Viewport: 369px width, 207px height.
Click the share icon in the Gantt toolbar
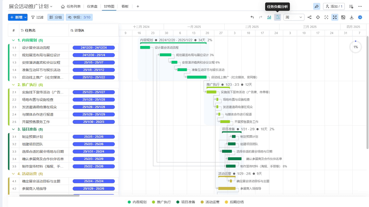(310, 17)
